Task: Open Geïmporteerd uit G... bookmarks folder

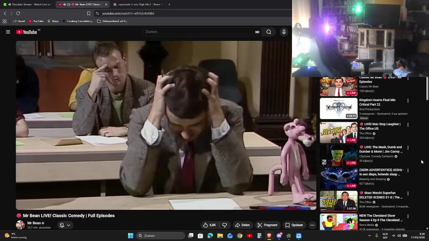Action: (x=112, y=21)
